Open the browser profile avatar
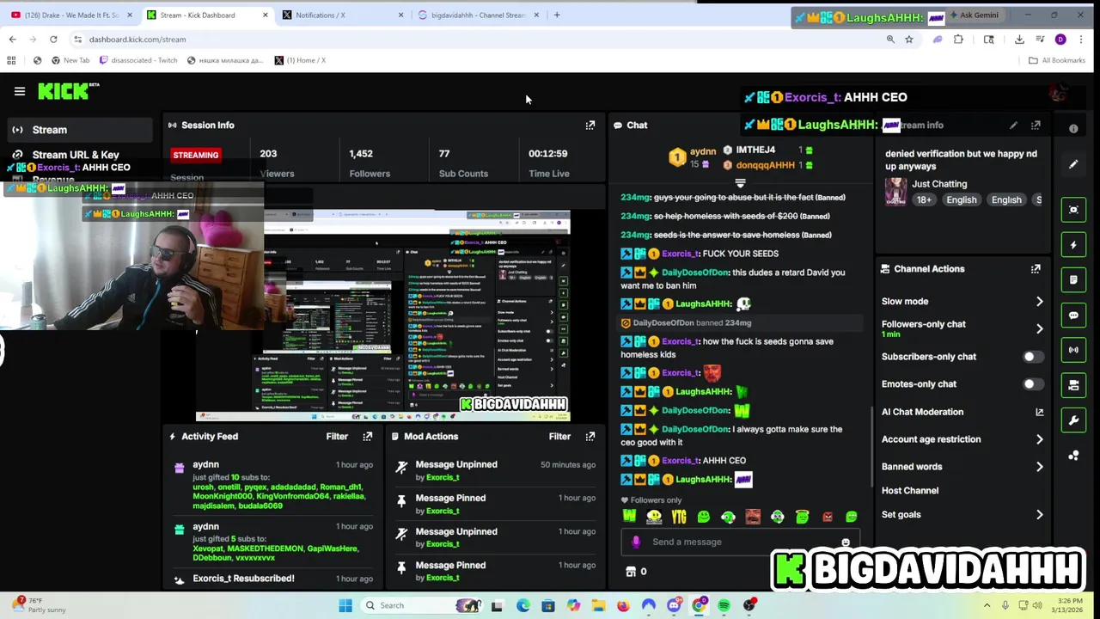The height and width of the screenshot is (619, 1100). coord(1060,40)
